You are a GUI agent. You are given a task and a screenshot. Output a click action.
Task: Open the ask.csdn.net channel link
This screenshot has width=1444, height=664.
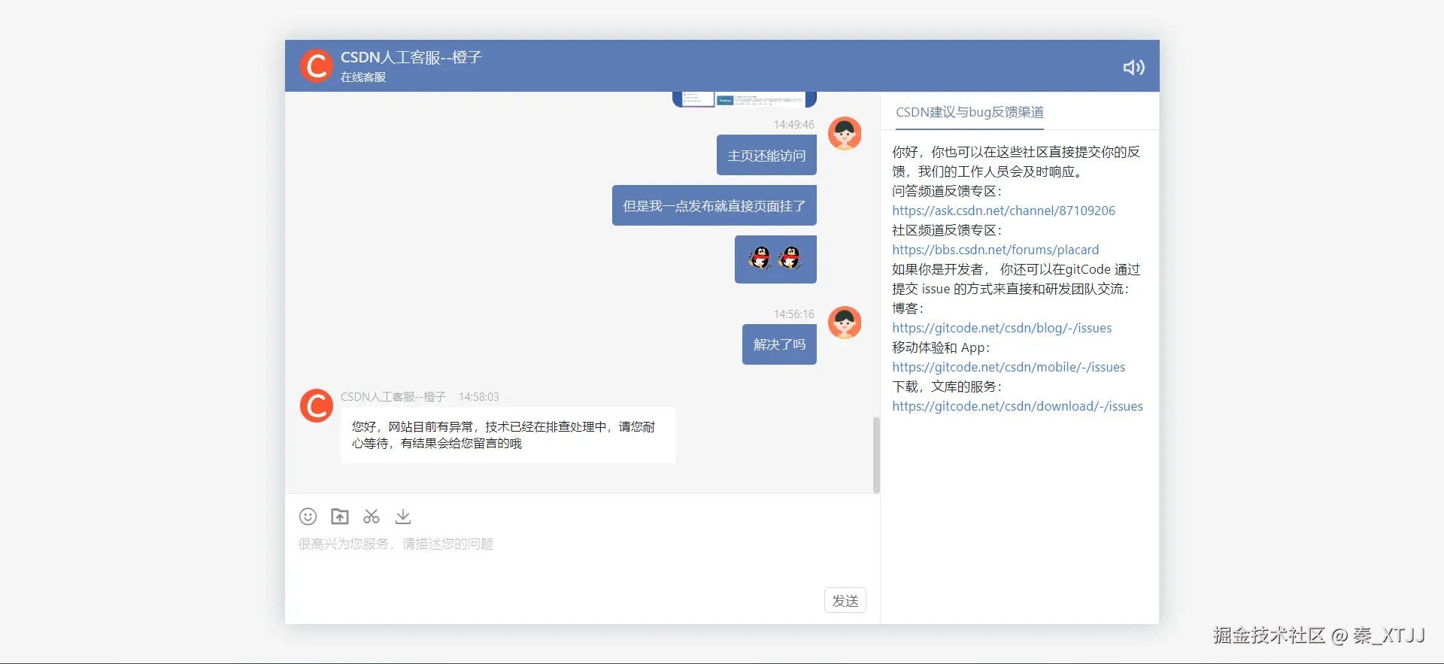coord(1003,211)
